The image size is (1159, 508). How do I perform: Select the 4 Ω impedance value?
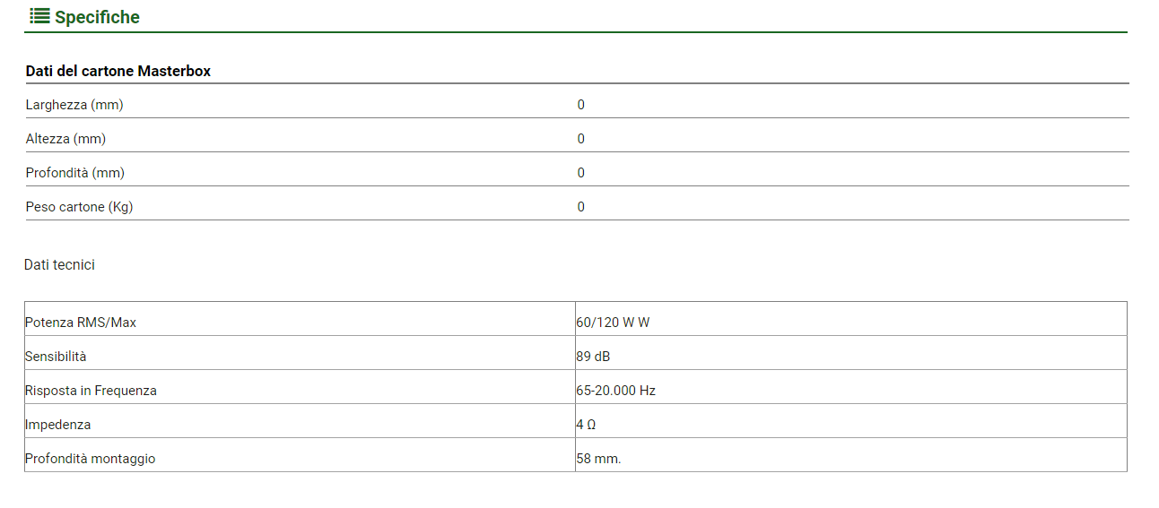(586, 425)
